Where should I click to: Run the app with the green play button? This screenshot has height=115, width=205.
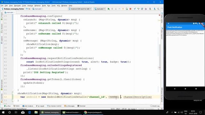coord(109,9)
